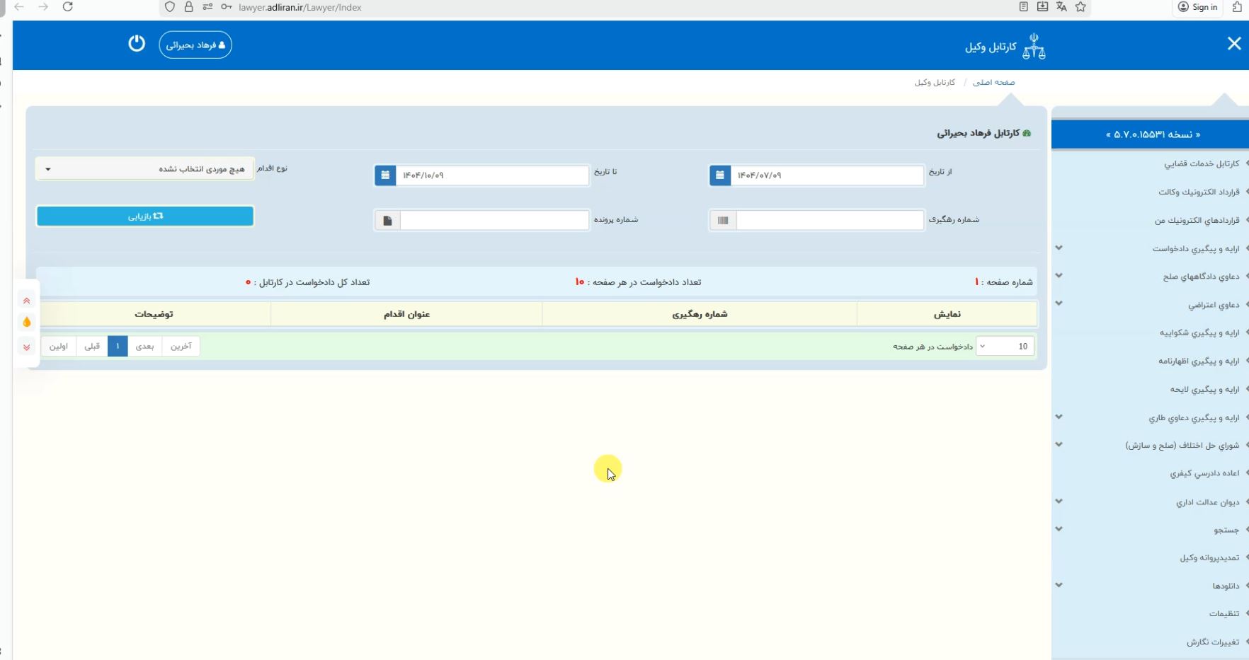The image size is (1249, 660).
Task: Click the file icon beside case number
Action: point(387,221)
